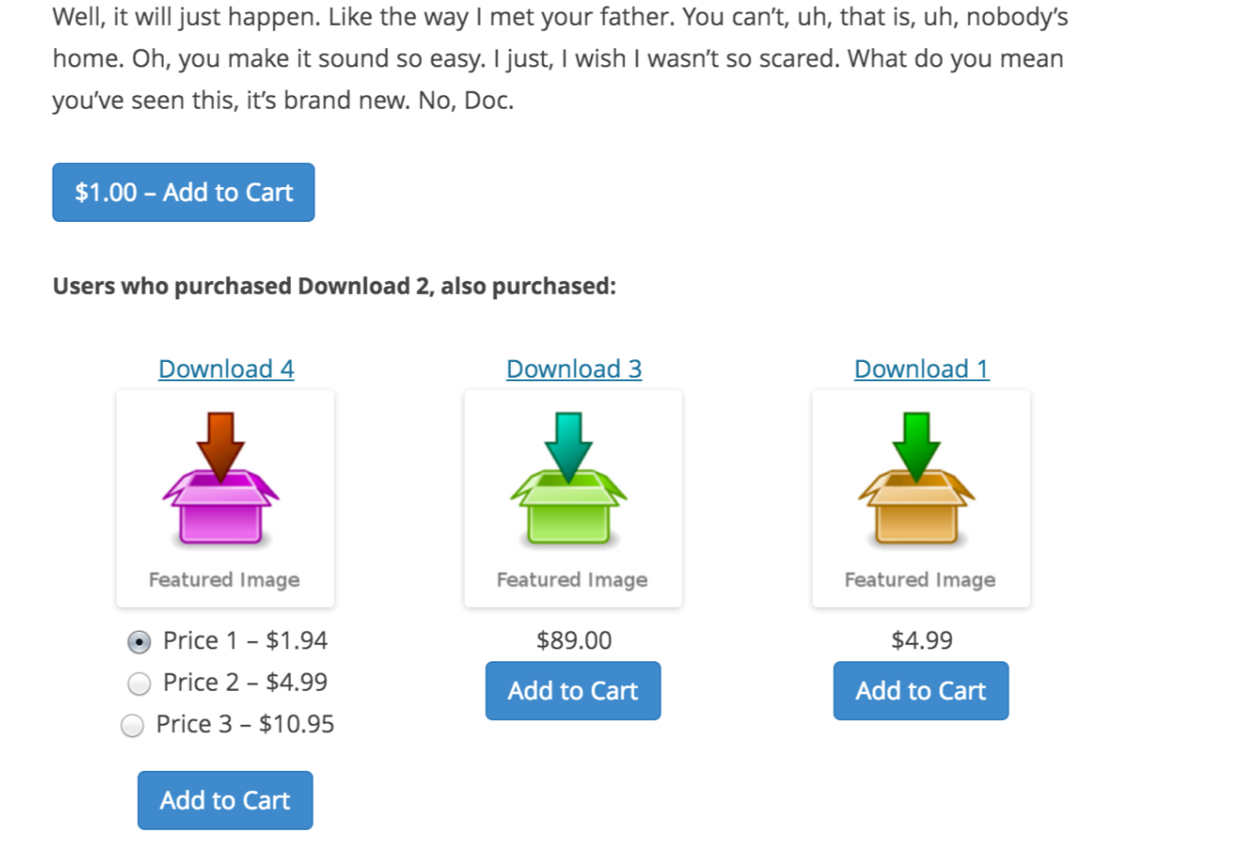
Task: Click the $1.00 – Add to Cart button
Action: tap(183, 192)
